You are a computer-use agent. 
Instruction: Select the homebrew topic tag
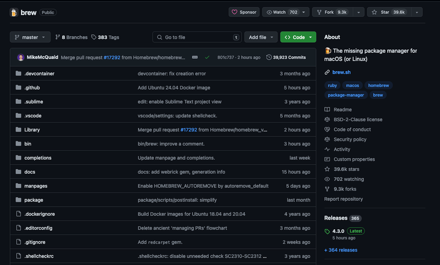(378, 85)
